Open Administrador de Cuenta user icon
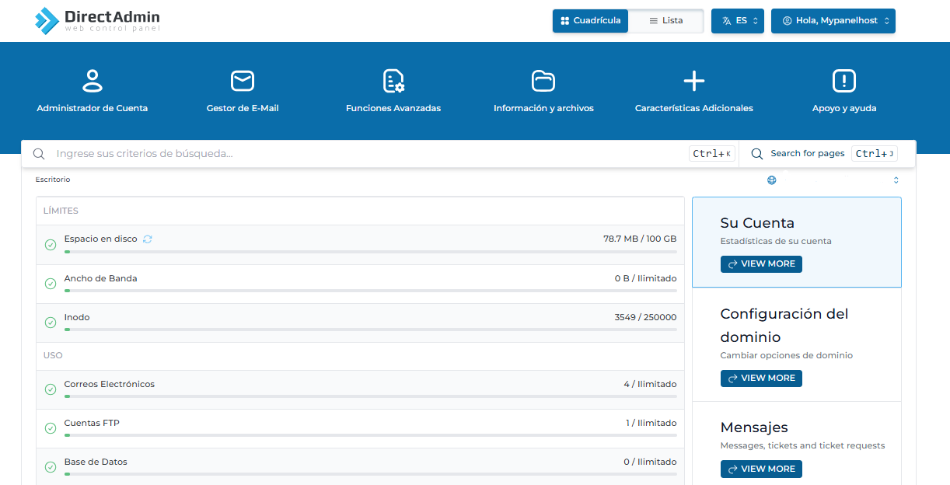This screenshot has height=485, width=950. tap(92, 80)
